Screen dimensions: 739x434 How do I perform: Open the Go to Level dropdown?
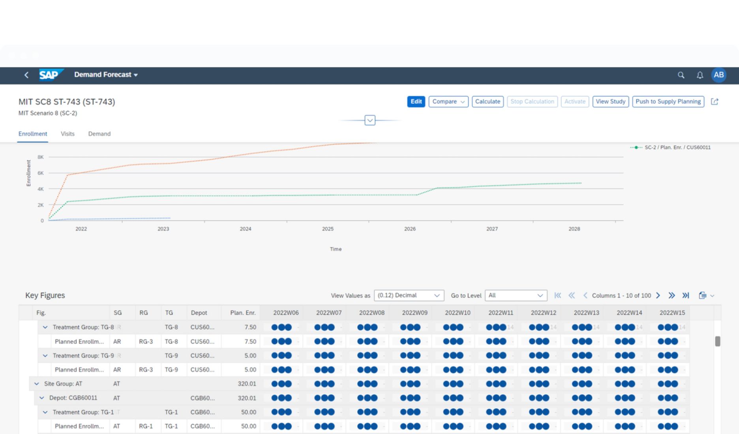click(516, 295)
